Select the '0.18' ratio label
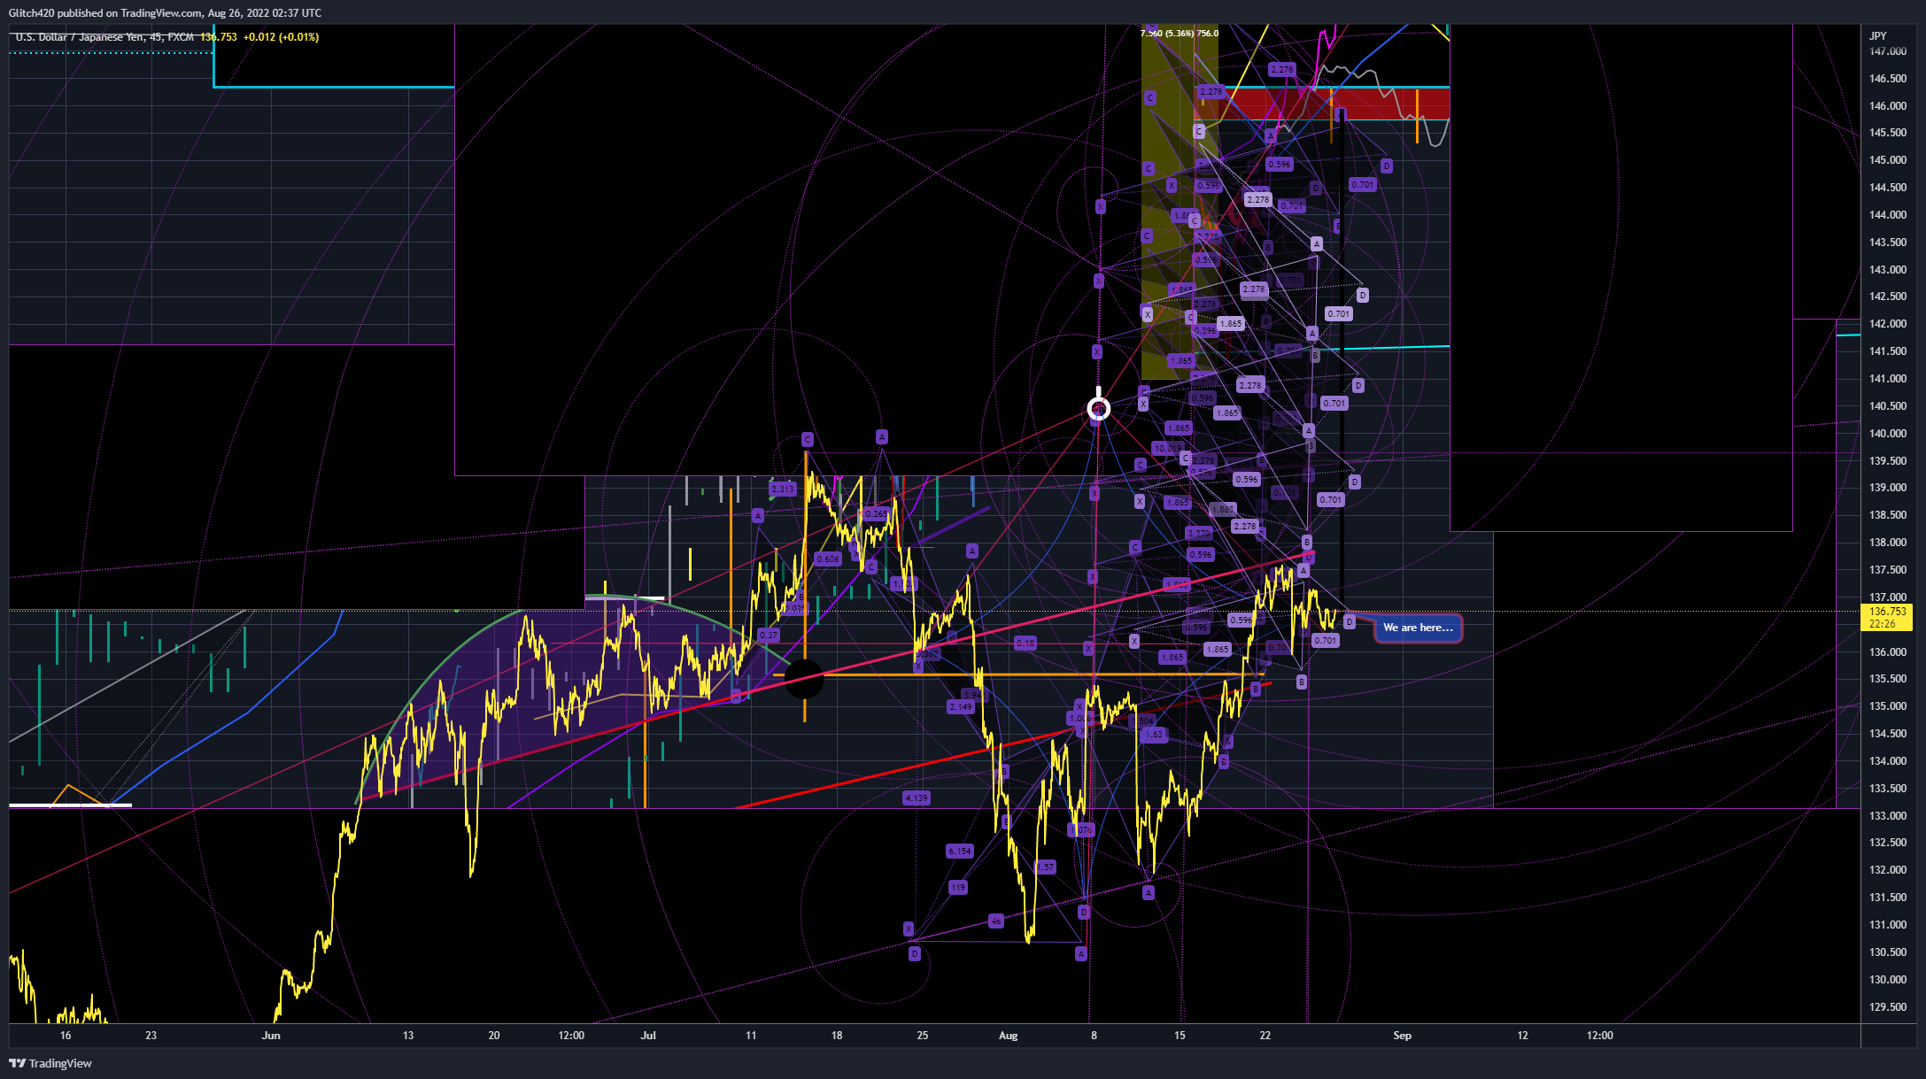1926x1079 pixels. tap(1025, 644)
